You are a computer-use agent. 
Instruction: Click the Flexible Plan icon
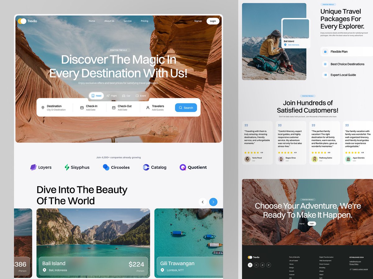(325, 52)
